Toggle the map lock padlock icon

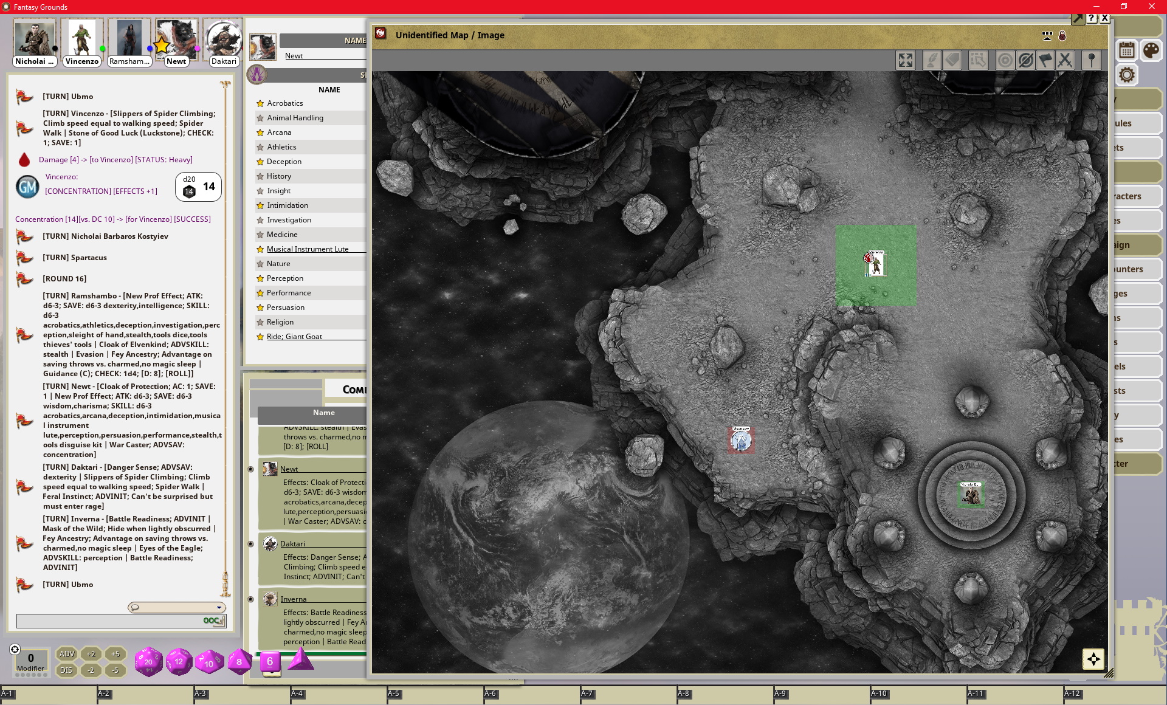pos(1062,36)
